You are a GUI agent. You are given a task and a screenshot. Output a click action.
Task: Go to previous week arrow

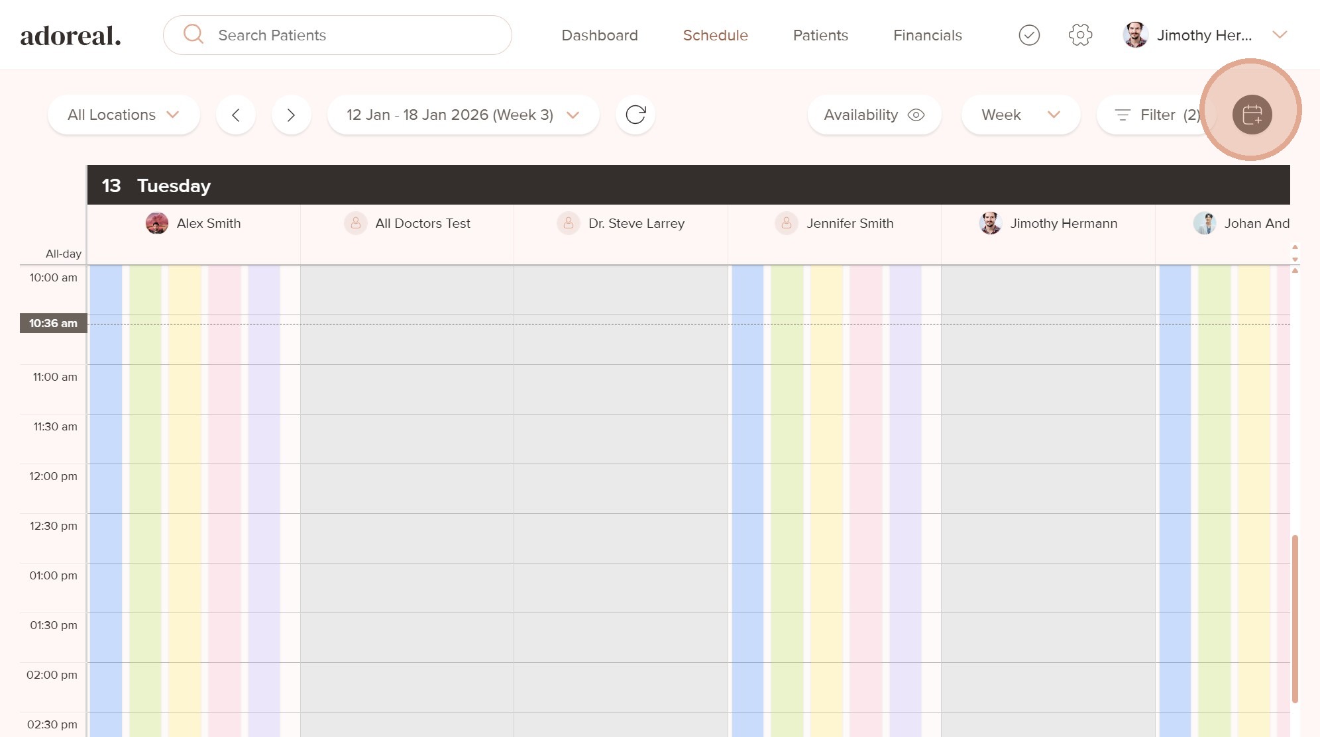235,115
